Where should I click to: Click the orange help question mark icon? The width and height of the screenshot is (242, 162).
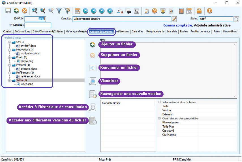coord(209,11)
